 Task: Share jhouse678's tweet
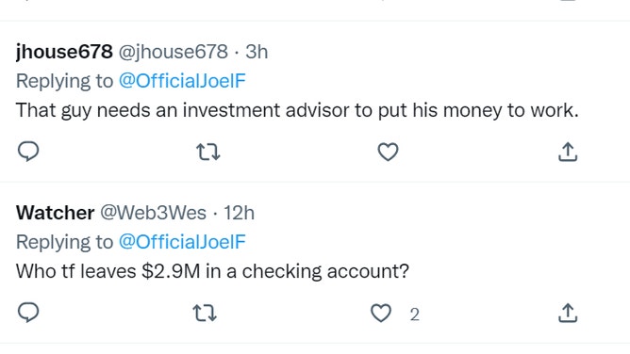click(x=568, y=152)
